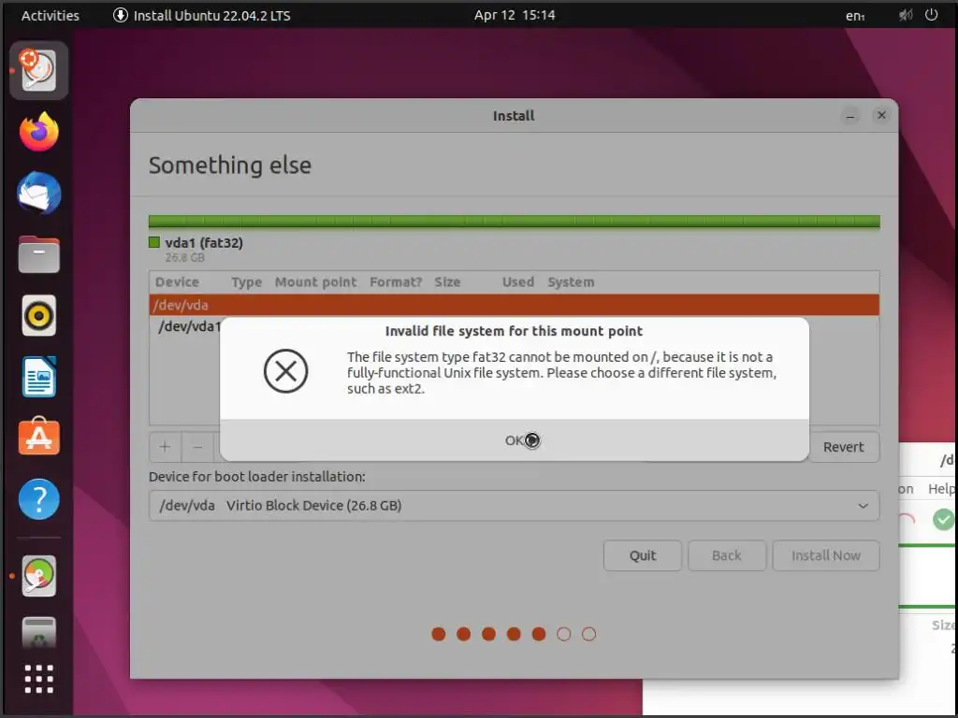Open Rhythmbox music player icon
The width and height of the screenshot is (958, 718).
click(x=39, y=316)
